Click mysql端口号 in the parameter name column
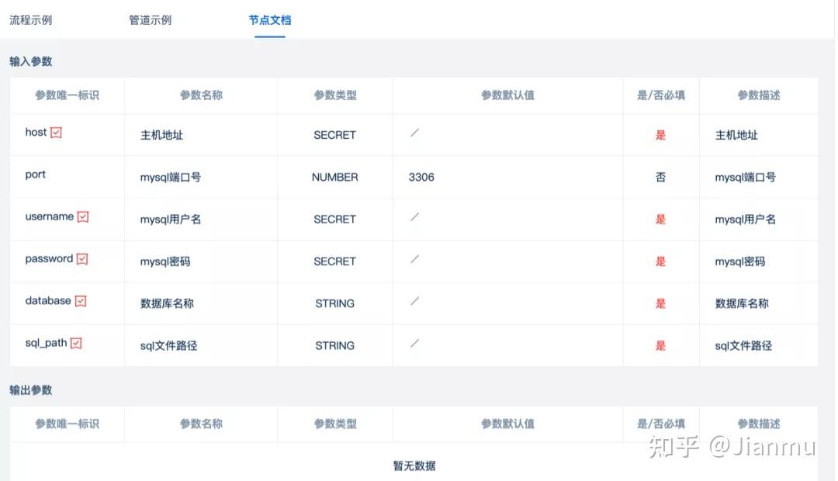 click(x=171, y=178)
